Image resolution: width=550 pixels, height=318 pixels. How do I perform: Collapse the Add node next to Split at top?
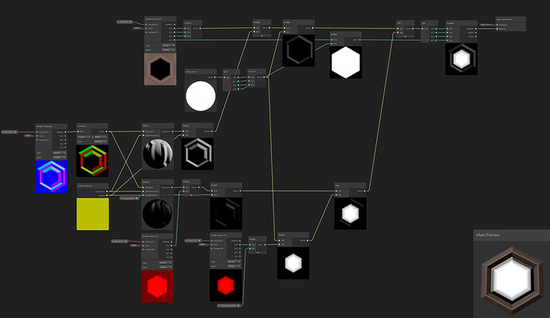405,37
